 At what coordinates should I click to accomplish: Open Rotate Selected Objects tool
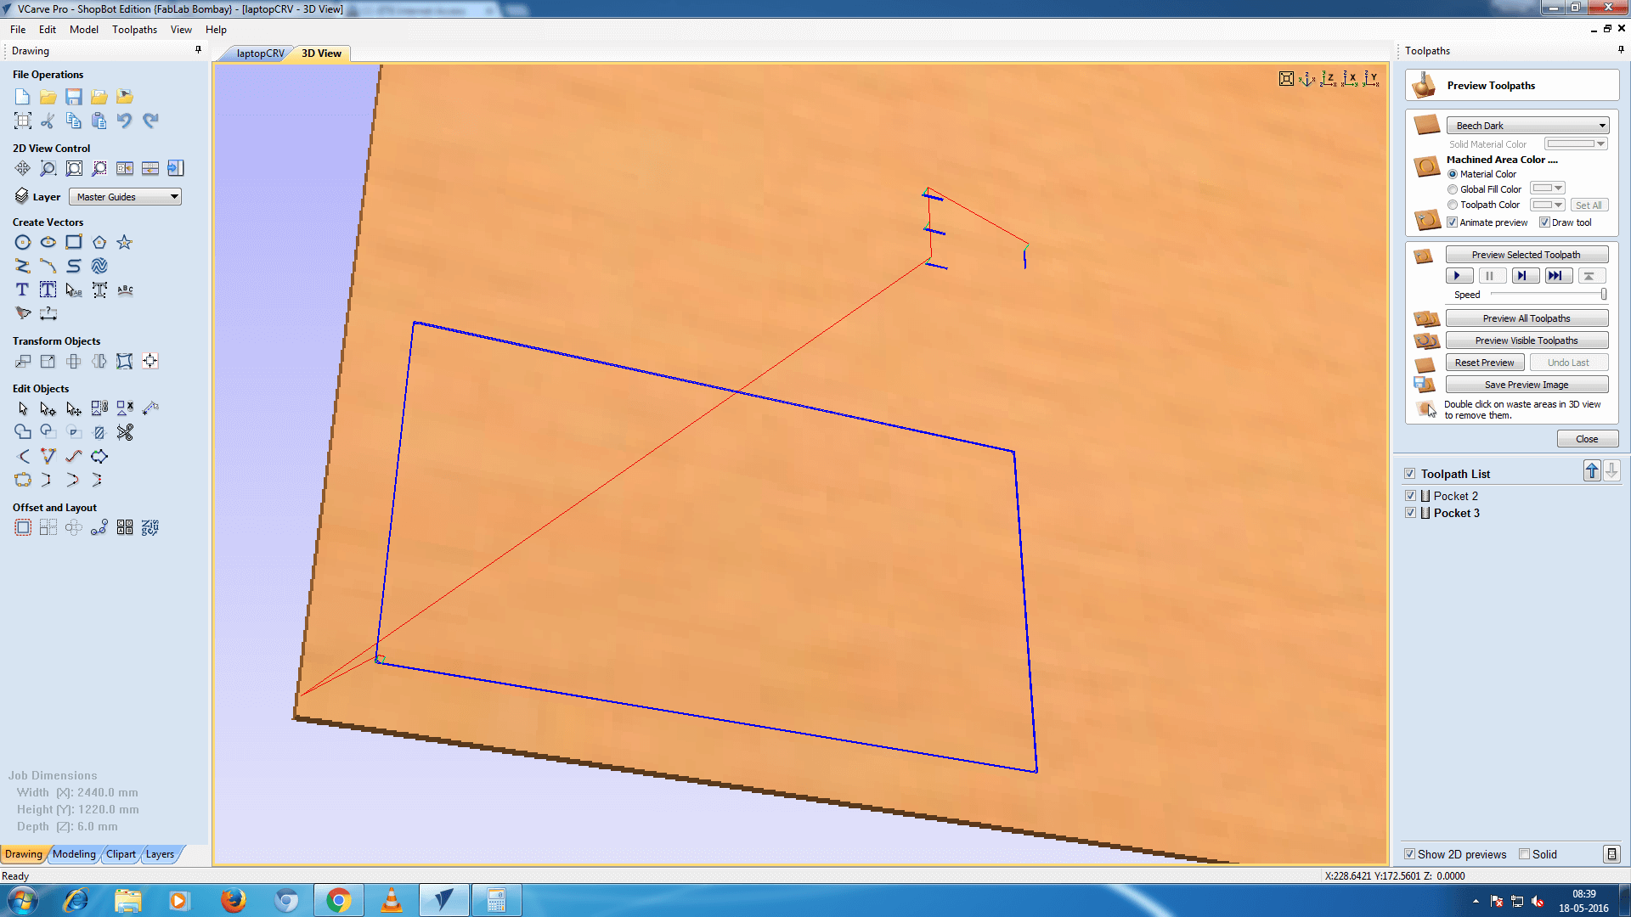pyautogui.click(x=74, y=361)
